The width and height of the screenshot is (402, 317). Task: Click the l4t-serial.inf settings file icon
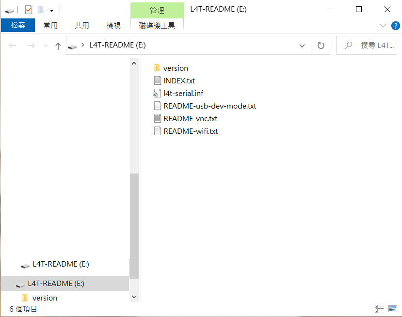point(157,93)
